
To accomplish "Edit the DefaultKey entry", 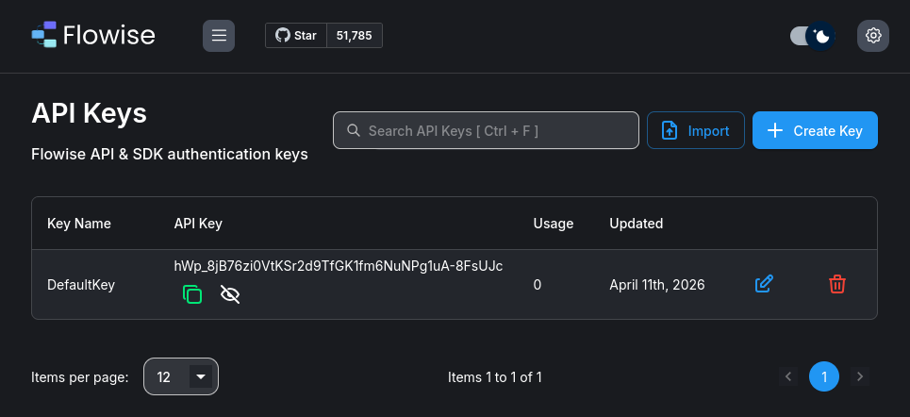I will pyautogui.click(x=764, y=285).
